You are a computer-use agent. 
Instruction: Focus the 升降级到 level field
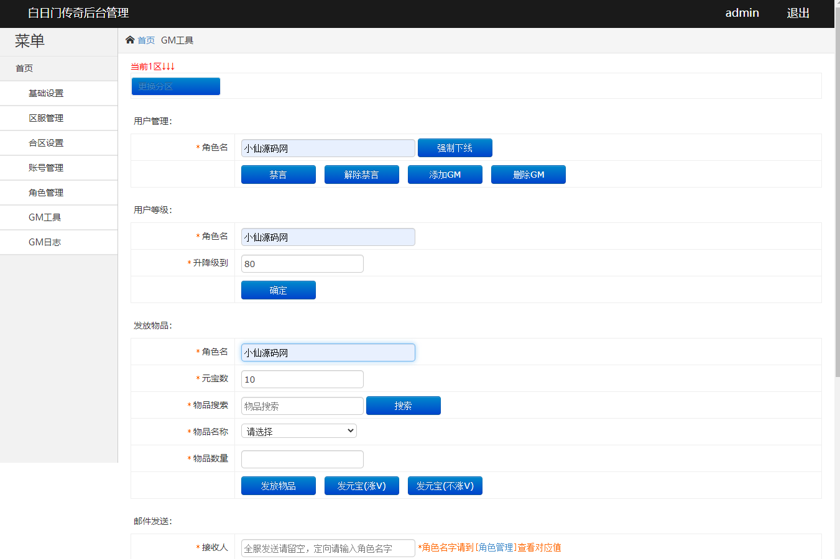point(302,264)
